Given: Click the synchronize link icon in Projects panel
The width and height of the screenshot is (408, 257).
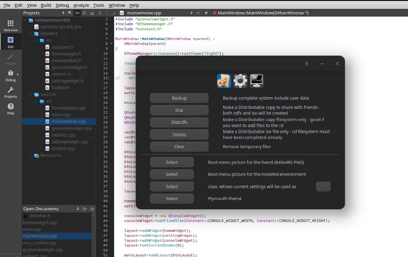Looking at the screenshot, I should point(77,13).
